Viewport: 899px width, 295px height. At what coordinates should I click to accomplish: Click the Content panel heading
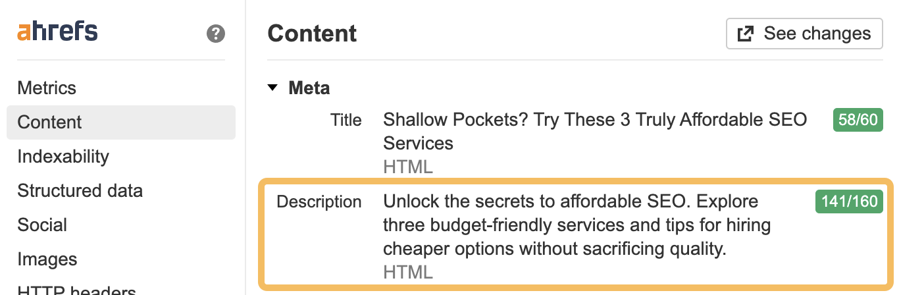click(312, 34)
